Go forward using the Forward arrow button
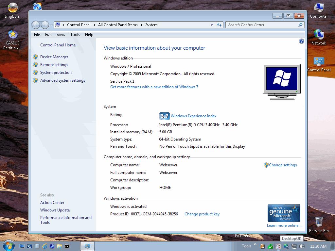335x251 pixels. pyautogui.click(x=44, y=25)
